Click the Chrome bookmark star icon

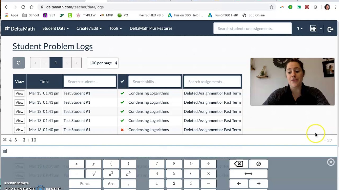(x=271, y=7)
